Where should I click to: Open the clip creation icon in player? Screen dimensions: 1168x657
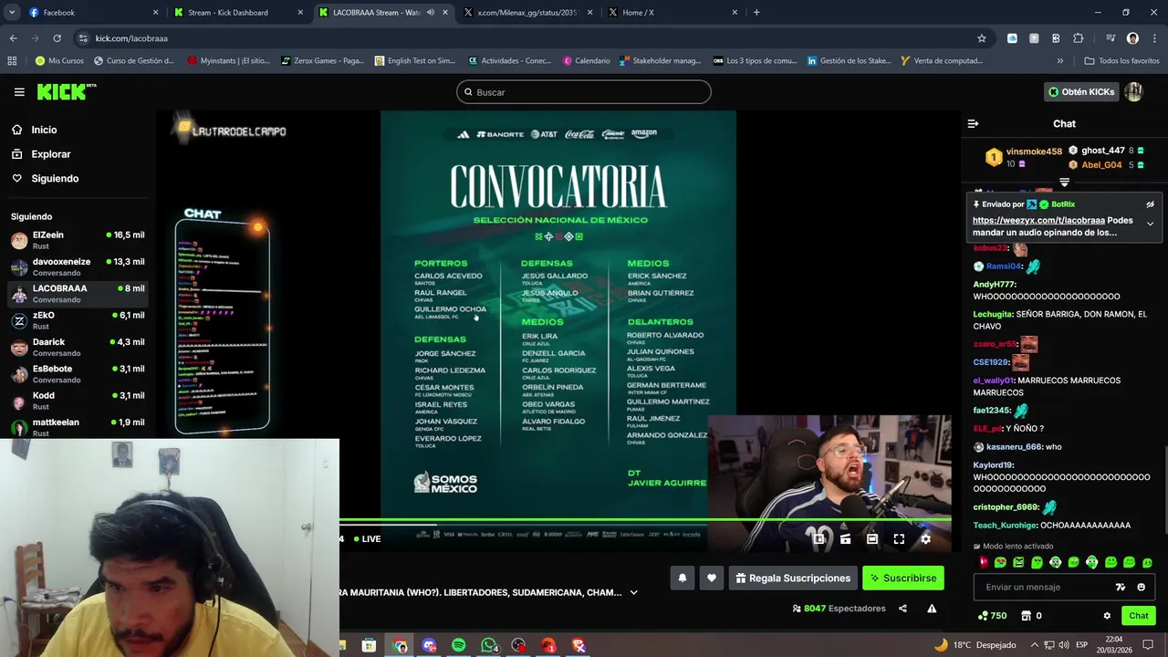[x=846, y=539]
